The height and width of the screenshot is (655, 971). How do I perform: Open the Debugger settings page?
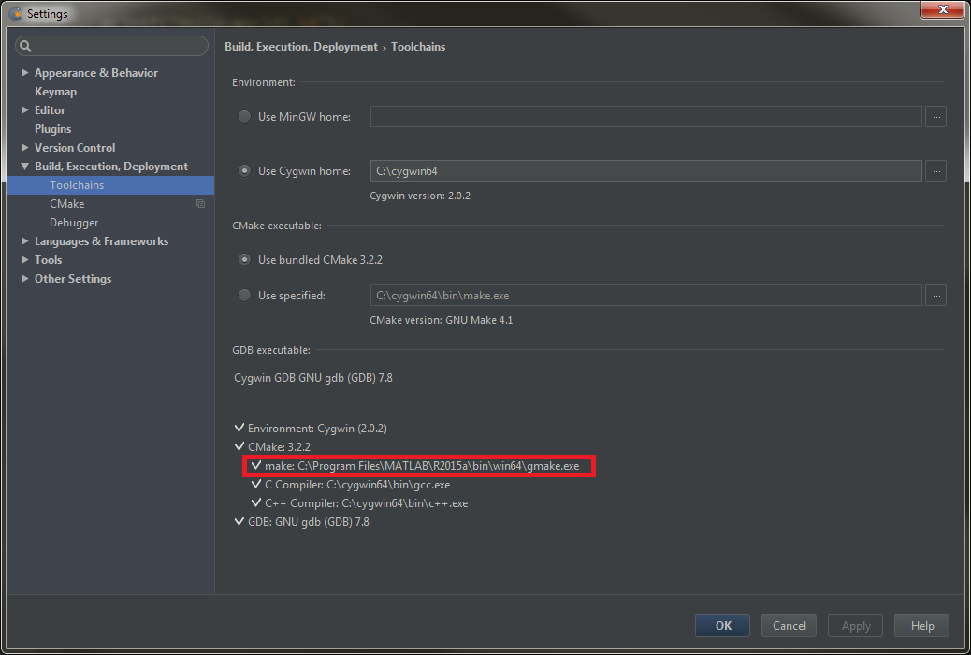pos(74,223)
